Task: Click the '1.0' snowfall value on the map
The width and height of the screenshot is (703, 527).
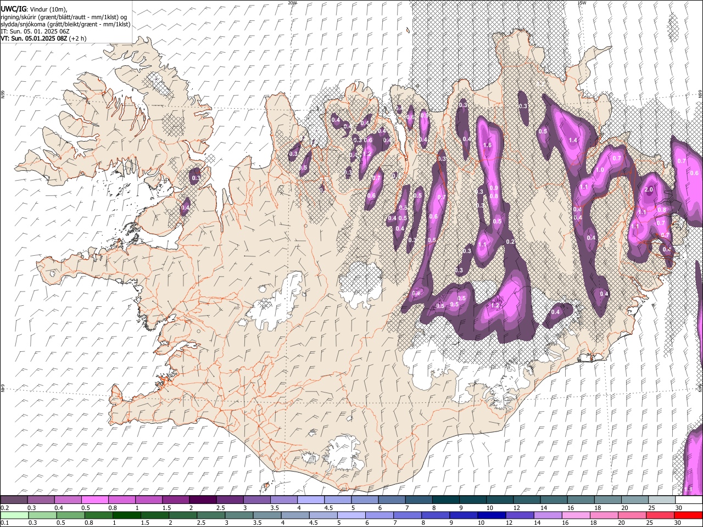Action: pyautogui.click(x=600, y=170)
